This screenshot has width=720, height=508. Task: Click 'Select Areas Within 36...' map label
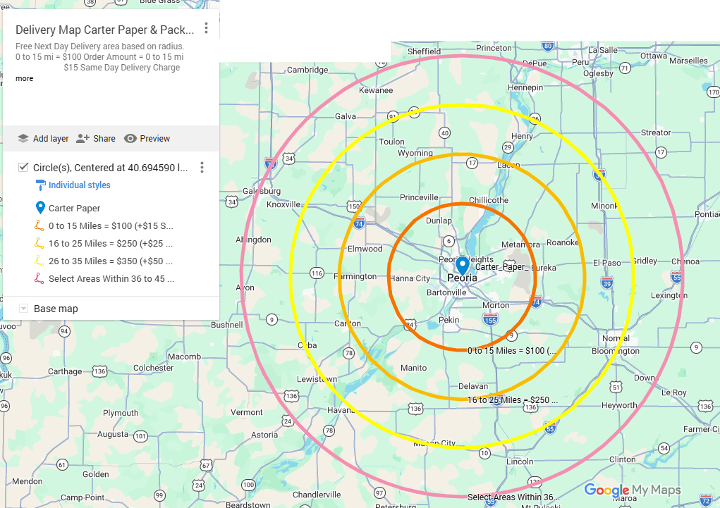click(x=513, y=497)
